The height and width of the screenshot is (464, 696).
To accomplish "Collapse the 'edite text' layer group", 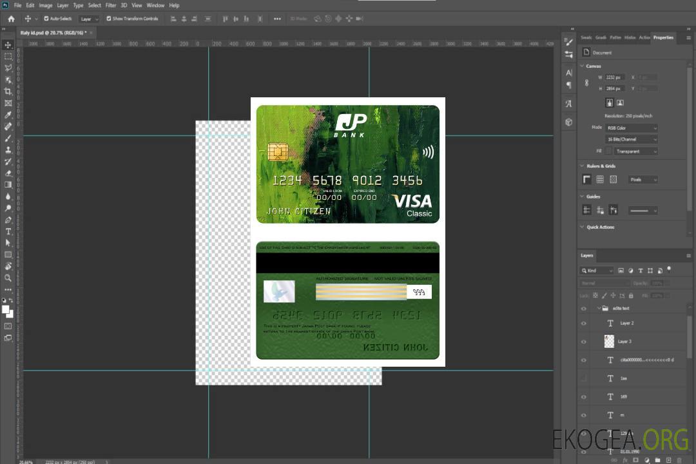I will 599,308.
